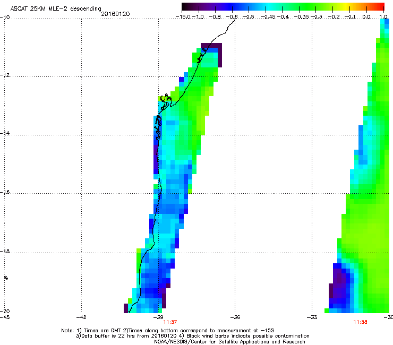Select the '-14' latitude axis label
Screen dimensions: 393x345
pyautogui.click(x=5, y=133)
